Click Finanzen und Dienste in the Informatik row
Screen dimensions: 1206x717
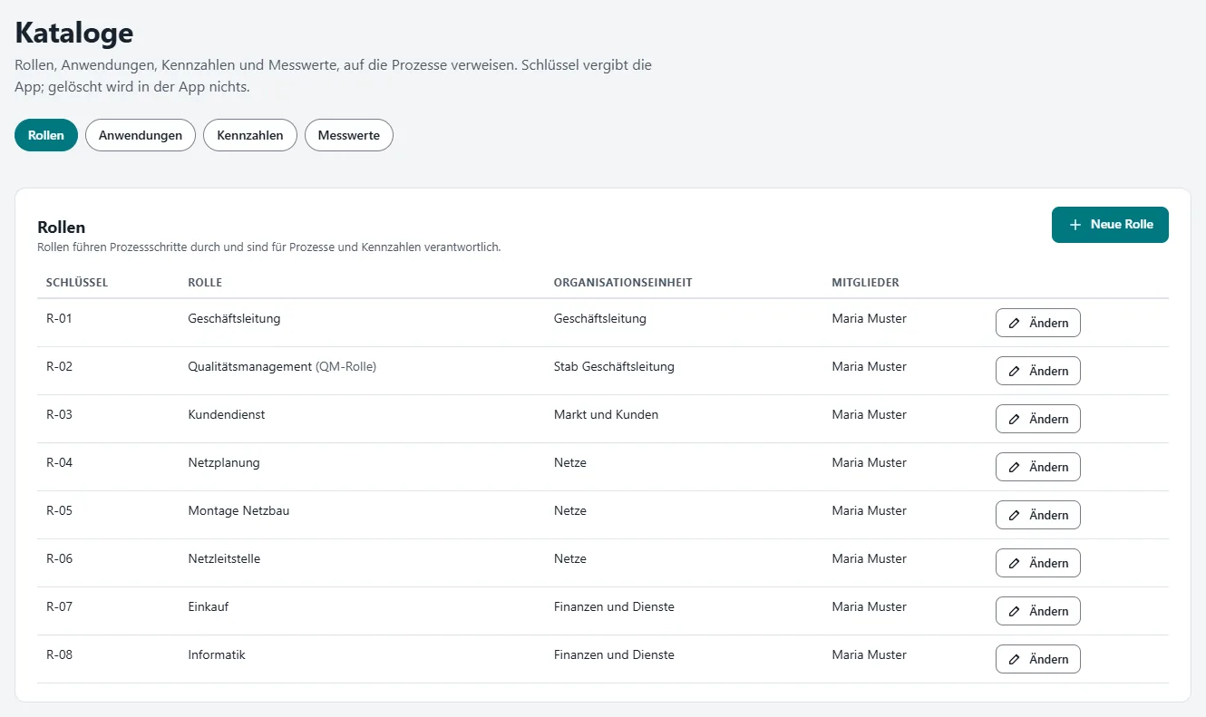pyautogui.click(x=614, y=654)
